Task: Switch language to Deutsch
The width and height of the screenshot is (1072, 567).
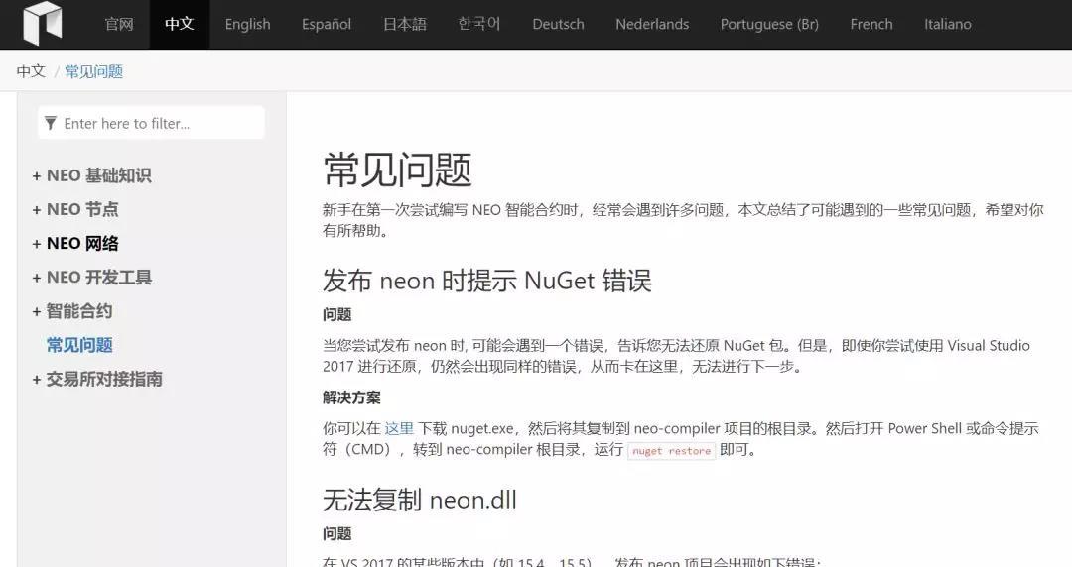Action: [558, 24]
